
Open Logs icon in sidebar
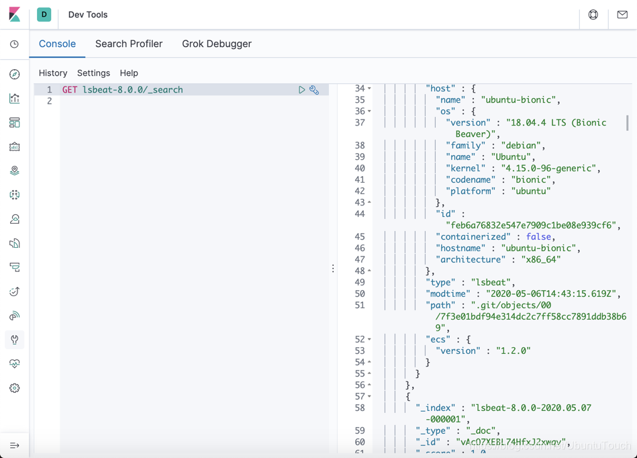tap(15, 243)
